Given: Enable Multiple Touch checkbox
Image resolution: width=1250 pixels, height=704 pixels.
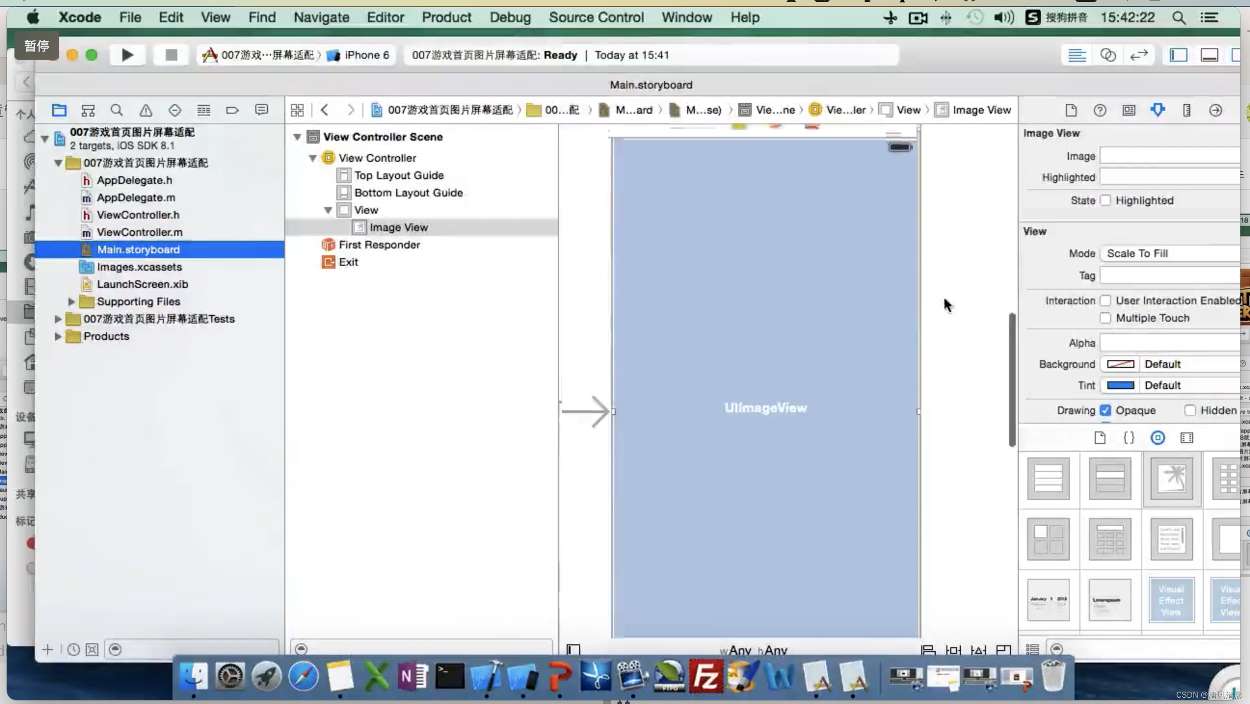Looking at the screenshot, I should click(x=1106, y=317).
